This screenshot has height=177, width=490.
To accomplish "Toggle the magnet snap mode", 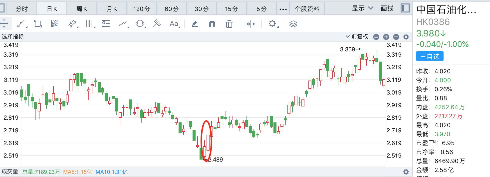I will click(212, 24).
